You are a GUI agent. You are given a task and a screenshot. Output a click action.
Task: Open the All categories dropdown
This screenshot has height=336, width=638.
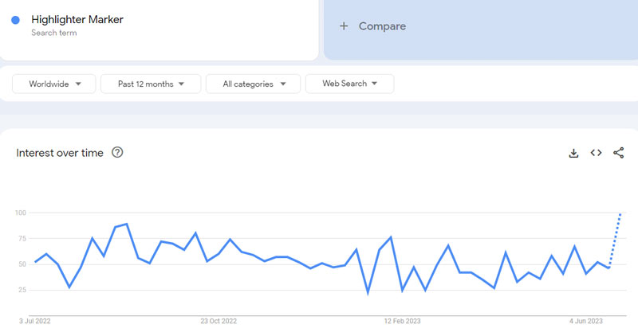coord(253,84)
